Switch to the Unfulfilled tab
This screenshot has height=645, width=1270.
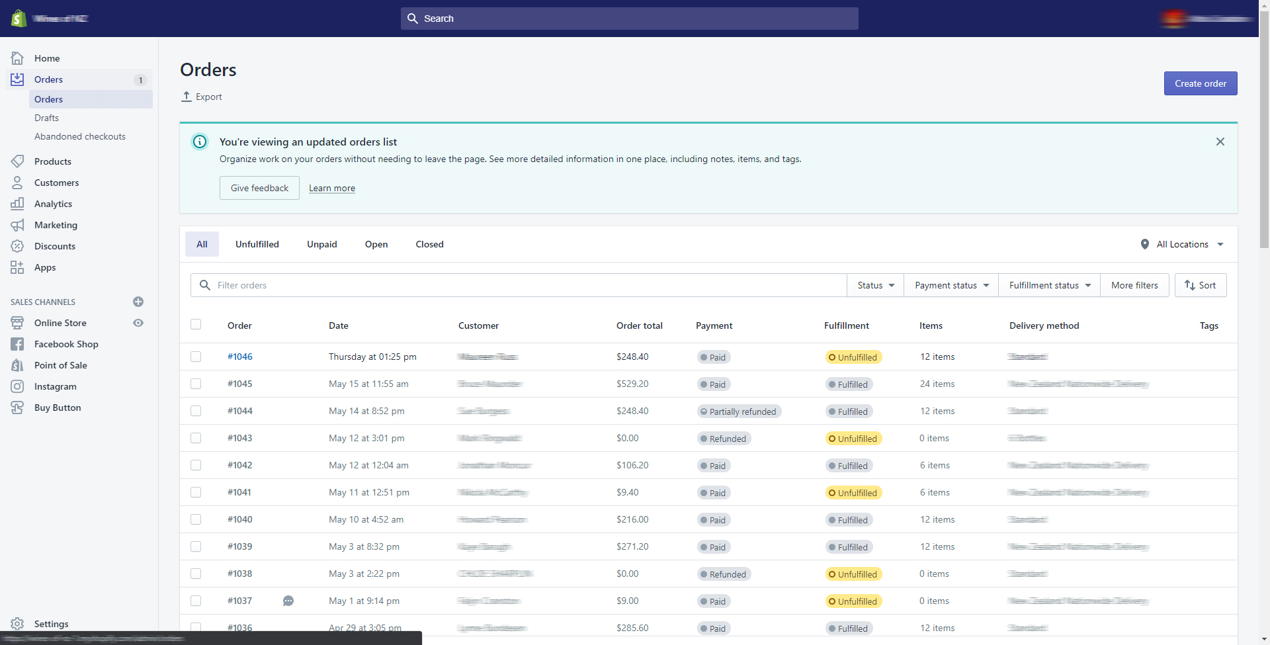pyautogui.click(x=257, y=244)
